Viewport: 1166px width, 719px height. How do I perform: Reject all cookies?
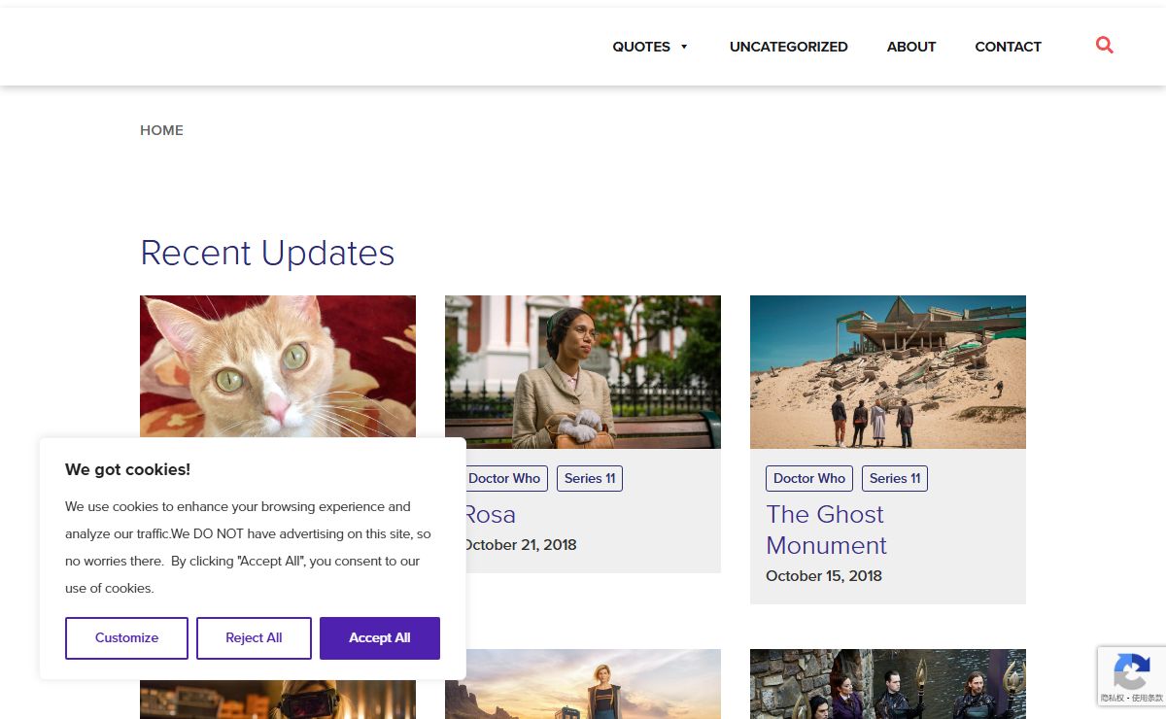pos(254,638)
